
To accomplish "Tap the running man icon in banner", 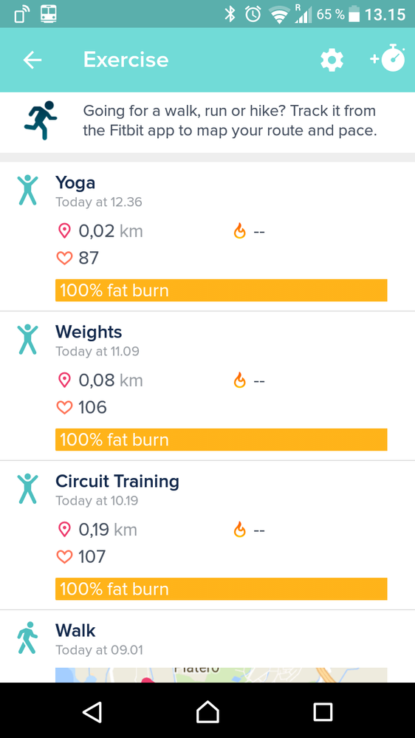I will tap(41, 120).
